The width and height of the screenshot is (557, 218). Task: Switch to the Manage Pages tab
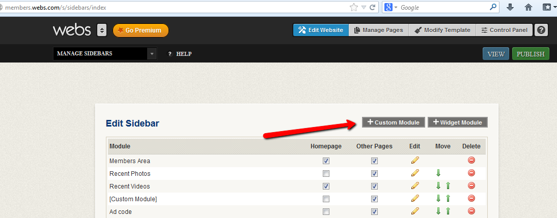point(378,30)
